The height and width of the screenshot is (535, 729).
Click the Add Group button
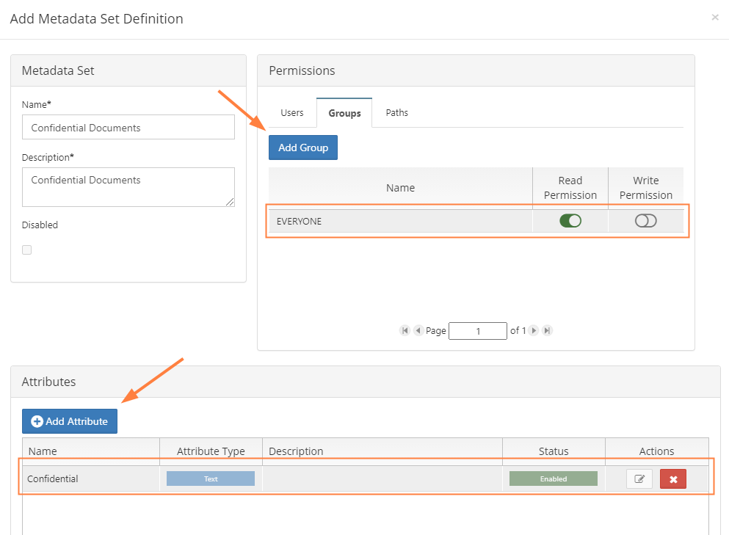302,148
